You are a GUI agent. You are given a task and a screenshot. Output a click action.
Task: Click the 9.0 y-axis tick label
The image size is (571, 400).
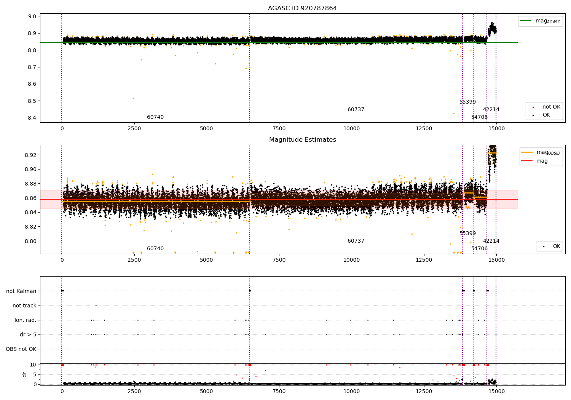tap(32, 16)
